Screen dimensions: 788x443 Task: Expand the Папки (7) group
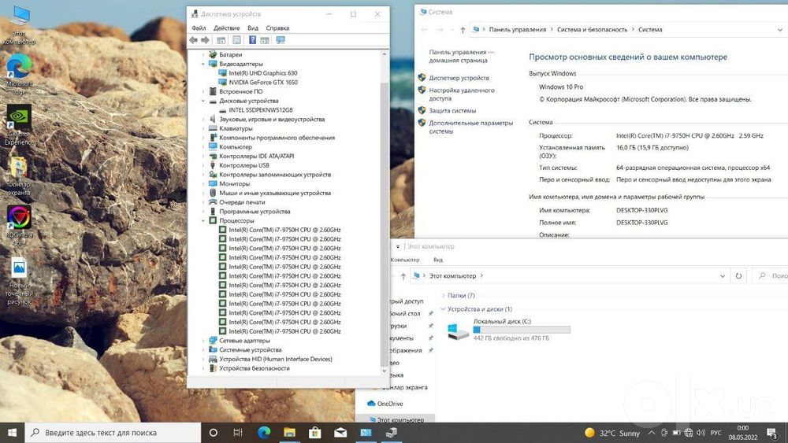point(443,296)
